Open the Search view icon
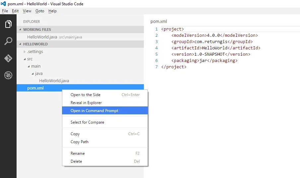The width and height of the screenshot is (300, 178). click(x=8, y=41)
